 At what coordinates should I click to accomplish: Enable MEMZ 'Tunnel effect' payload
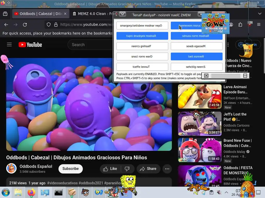tap(142, 67)
